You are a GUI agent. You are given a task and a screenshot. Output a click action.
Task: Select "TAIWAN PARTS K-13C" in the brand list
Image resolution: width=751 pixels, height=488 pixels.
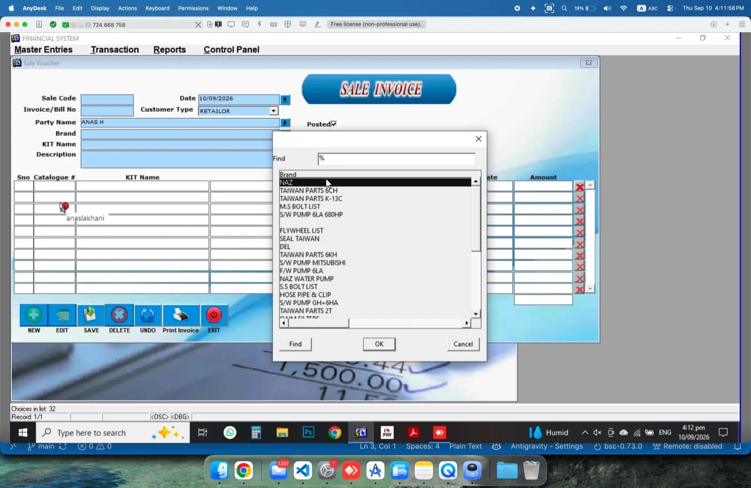pos(311,199)
